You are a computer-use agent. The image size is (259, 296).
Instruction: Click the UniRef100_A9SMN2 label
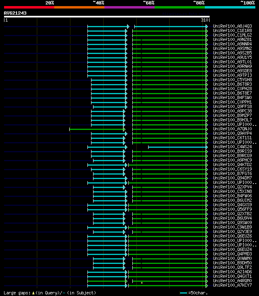tap(232, 48)
